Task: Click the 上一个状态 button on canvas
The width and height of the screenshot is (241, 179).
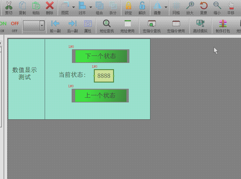Action: [x=100, y=96]
